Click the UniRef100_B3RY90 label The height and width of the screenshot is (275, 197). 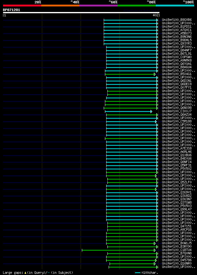[x=177, y=247]
